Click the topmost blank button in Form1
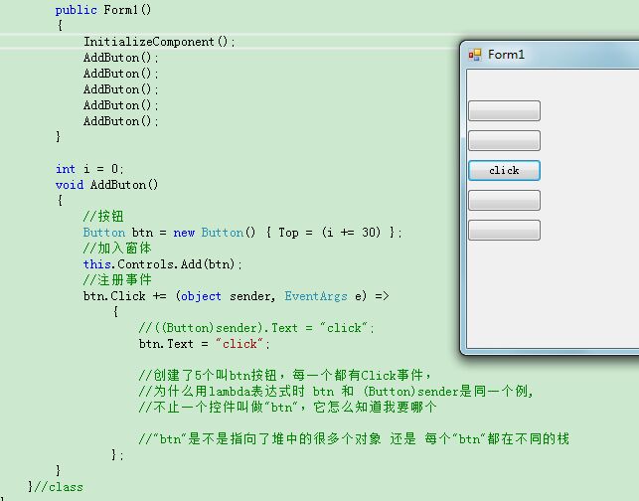 tap(504, 111)
